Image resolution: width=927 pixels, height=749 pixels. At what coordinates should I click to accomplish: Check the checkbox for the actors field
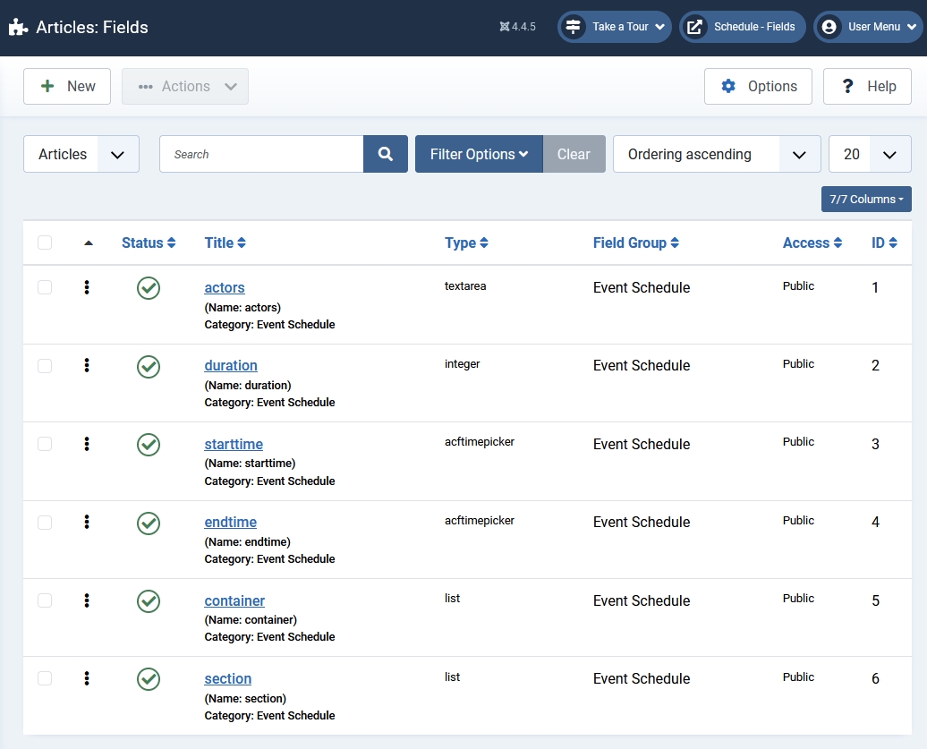click(x=45, y=287)
